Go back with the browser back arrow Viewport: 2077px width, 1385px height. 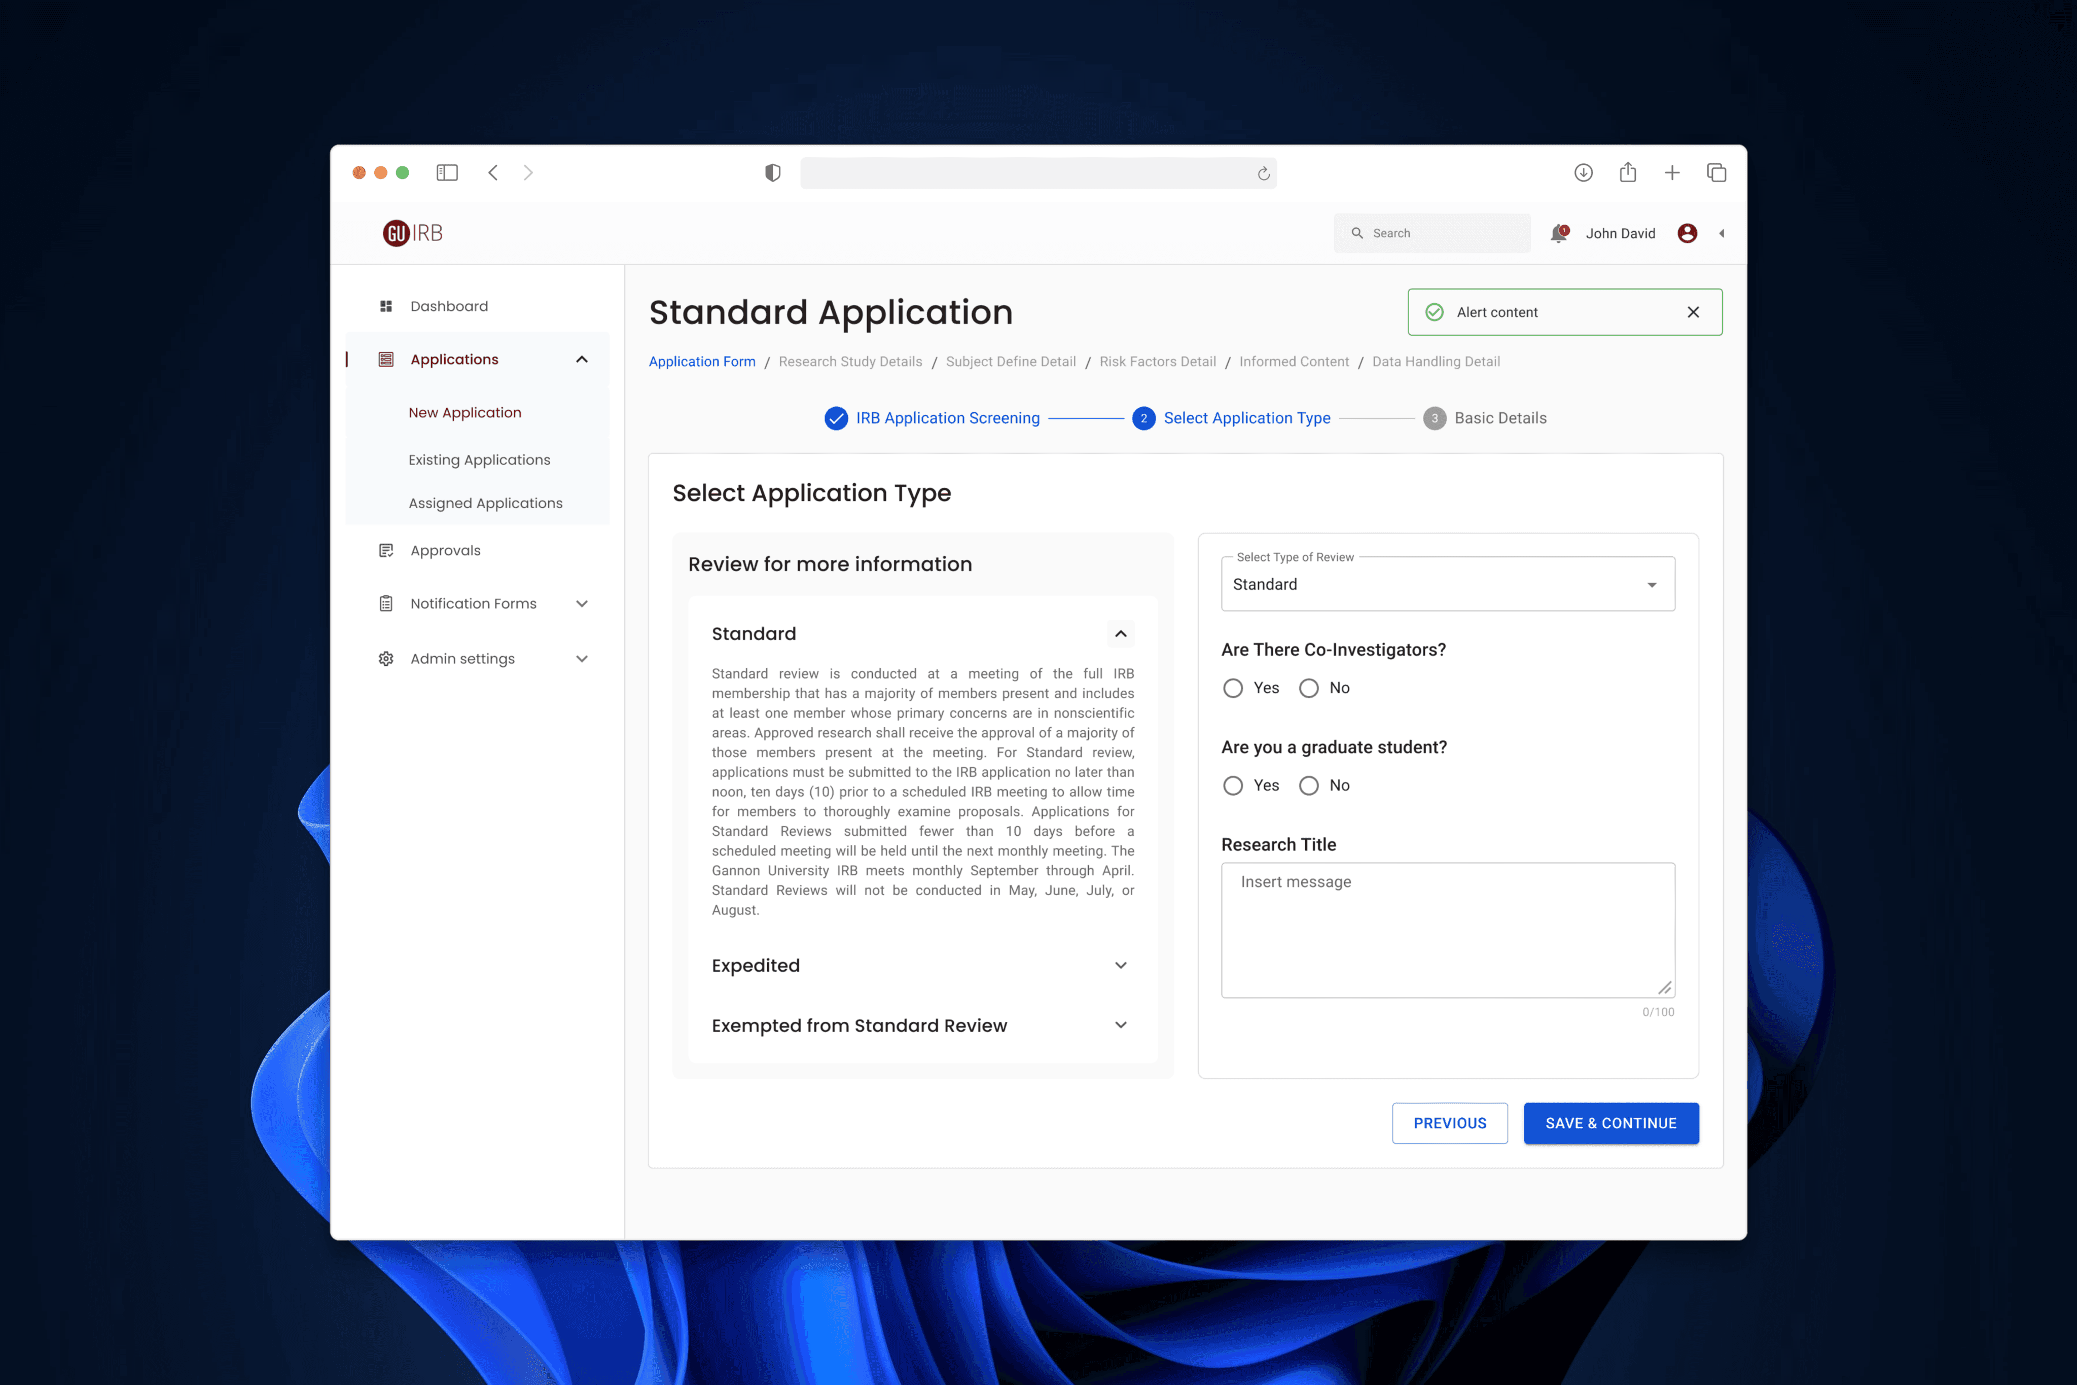tap(493, 172)
